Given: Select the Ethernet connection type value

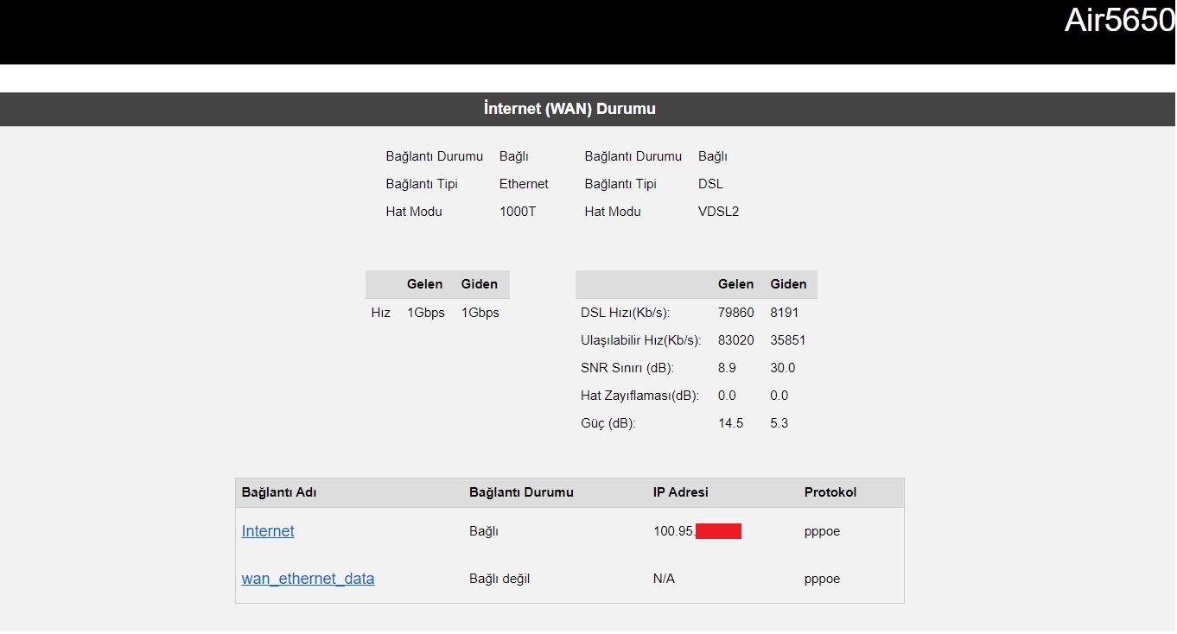Looking at the screenshot, I should 524,184.
